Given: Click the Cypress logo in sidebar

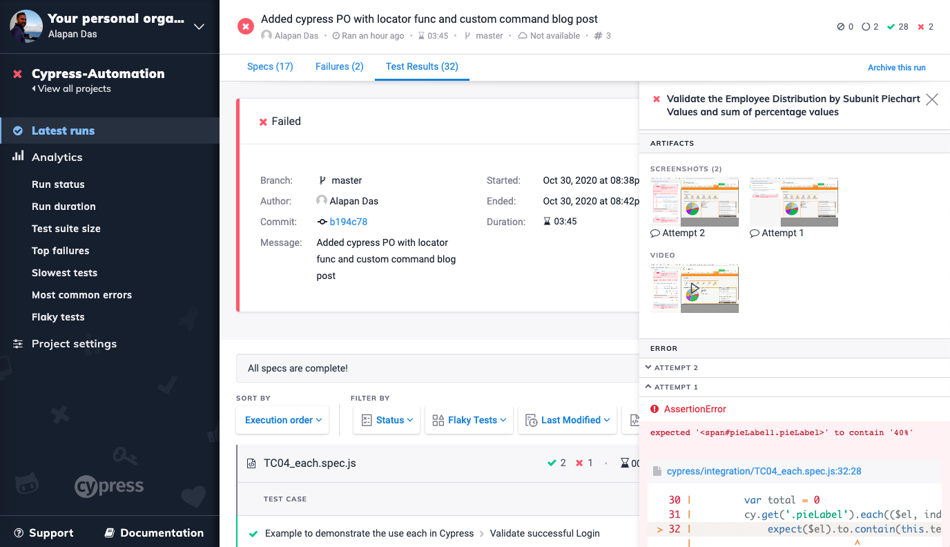Looking at the screenshot, I should (109, 486).
